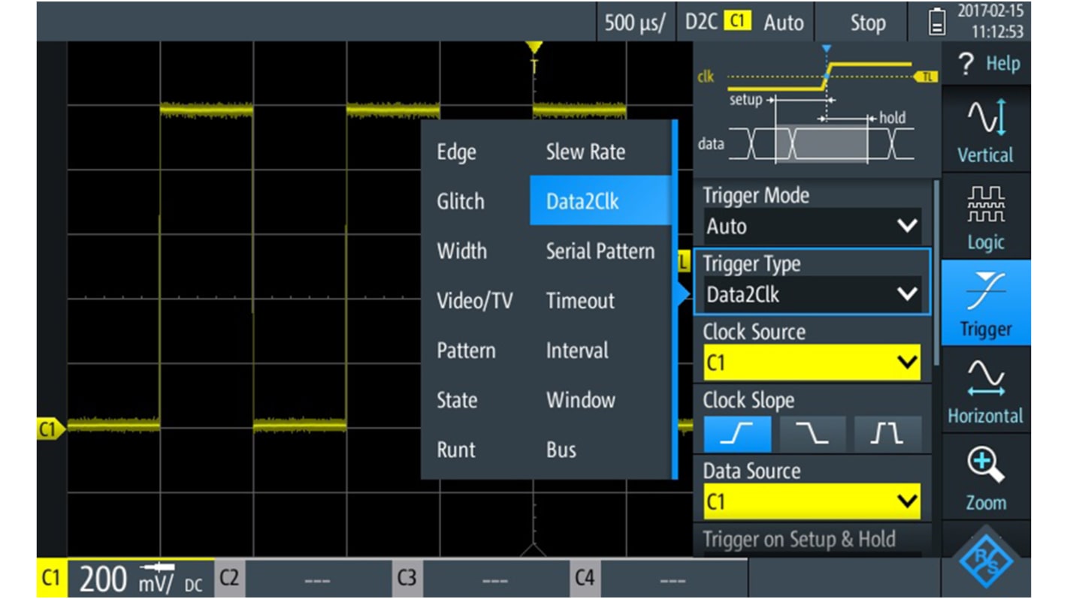Select rising edge clock slope
Image resolution: width=1067 pixels, height=599 pixels.
coord(736,435)
